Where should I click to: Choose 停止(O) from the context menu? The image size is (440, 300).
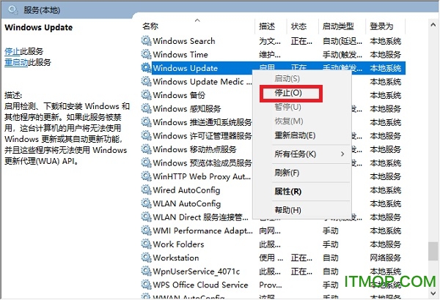click(x=287, y=93)
